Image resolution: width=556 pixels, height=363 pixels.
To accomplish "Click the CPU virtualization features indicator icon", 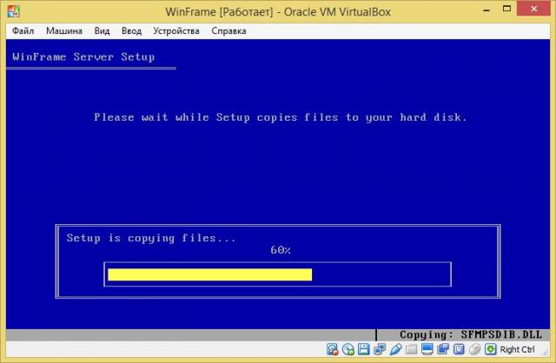I will [459, 349].
